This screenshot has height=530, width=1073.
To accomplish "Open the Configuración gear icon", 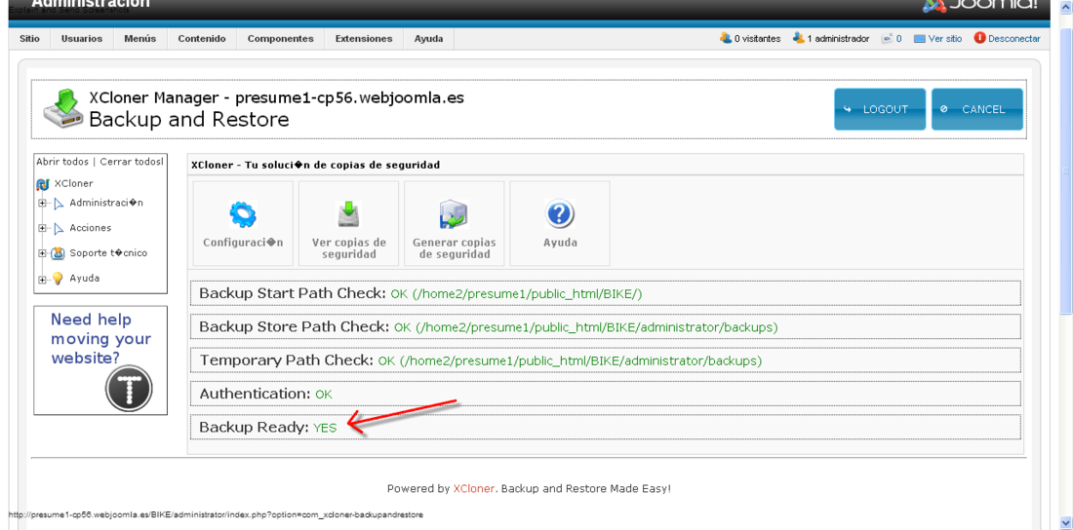I will [242, 214].
